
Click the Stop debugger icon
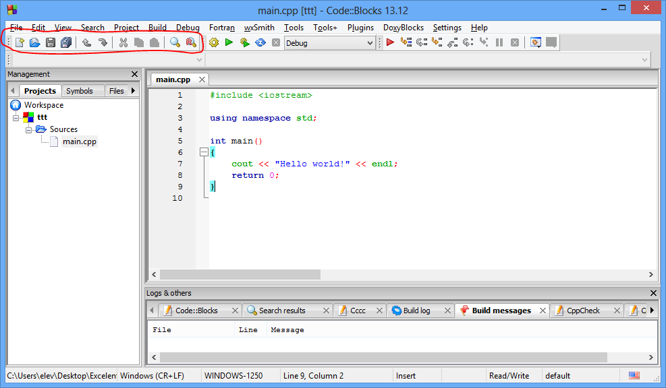click(515, 42)
